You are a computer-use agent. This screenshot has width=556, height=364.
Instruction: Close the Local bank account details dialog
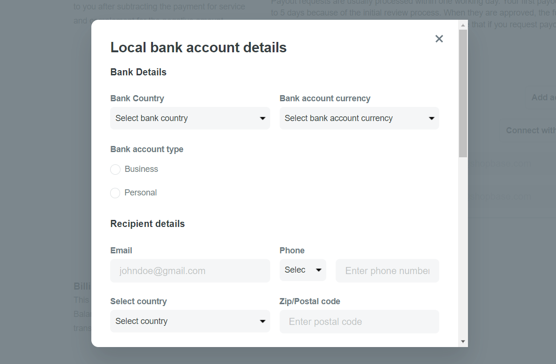tap(439, 39)
